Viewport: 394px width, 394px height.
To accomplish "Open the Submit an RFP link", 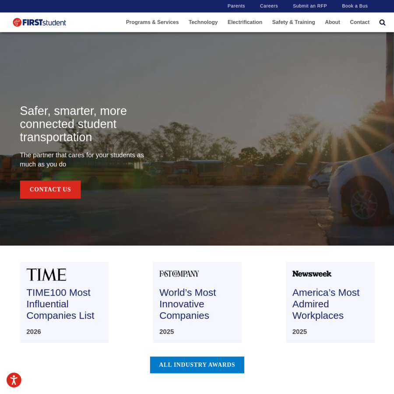I will point(310,6).
